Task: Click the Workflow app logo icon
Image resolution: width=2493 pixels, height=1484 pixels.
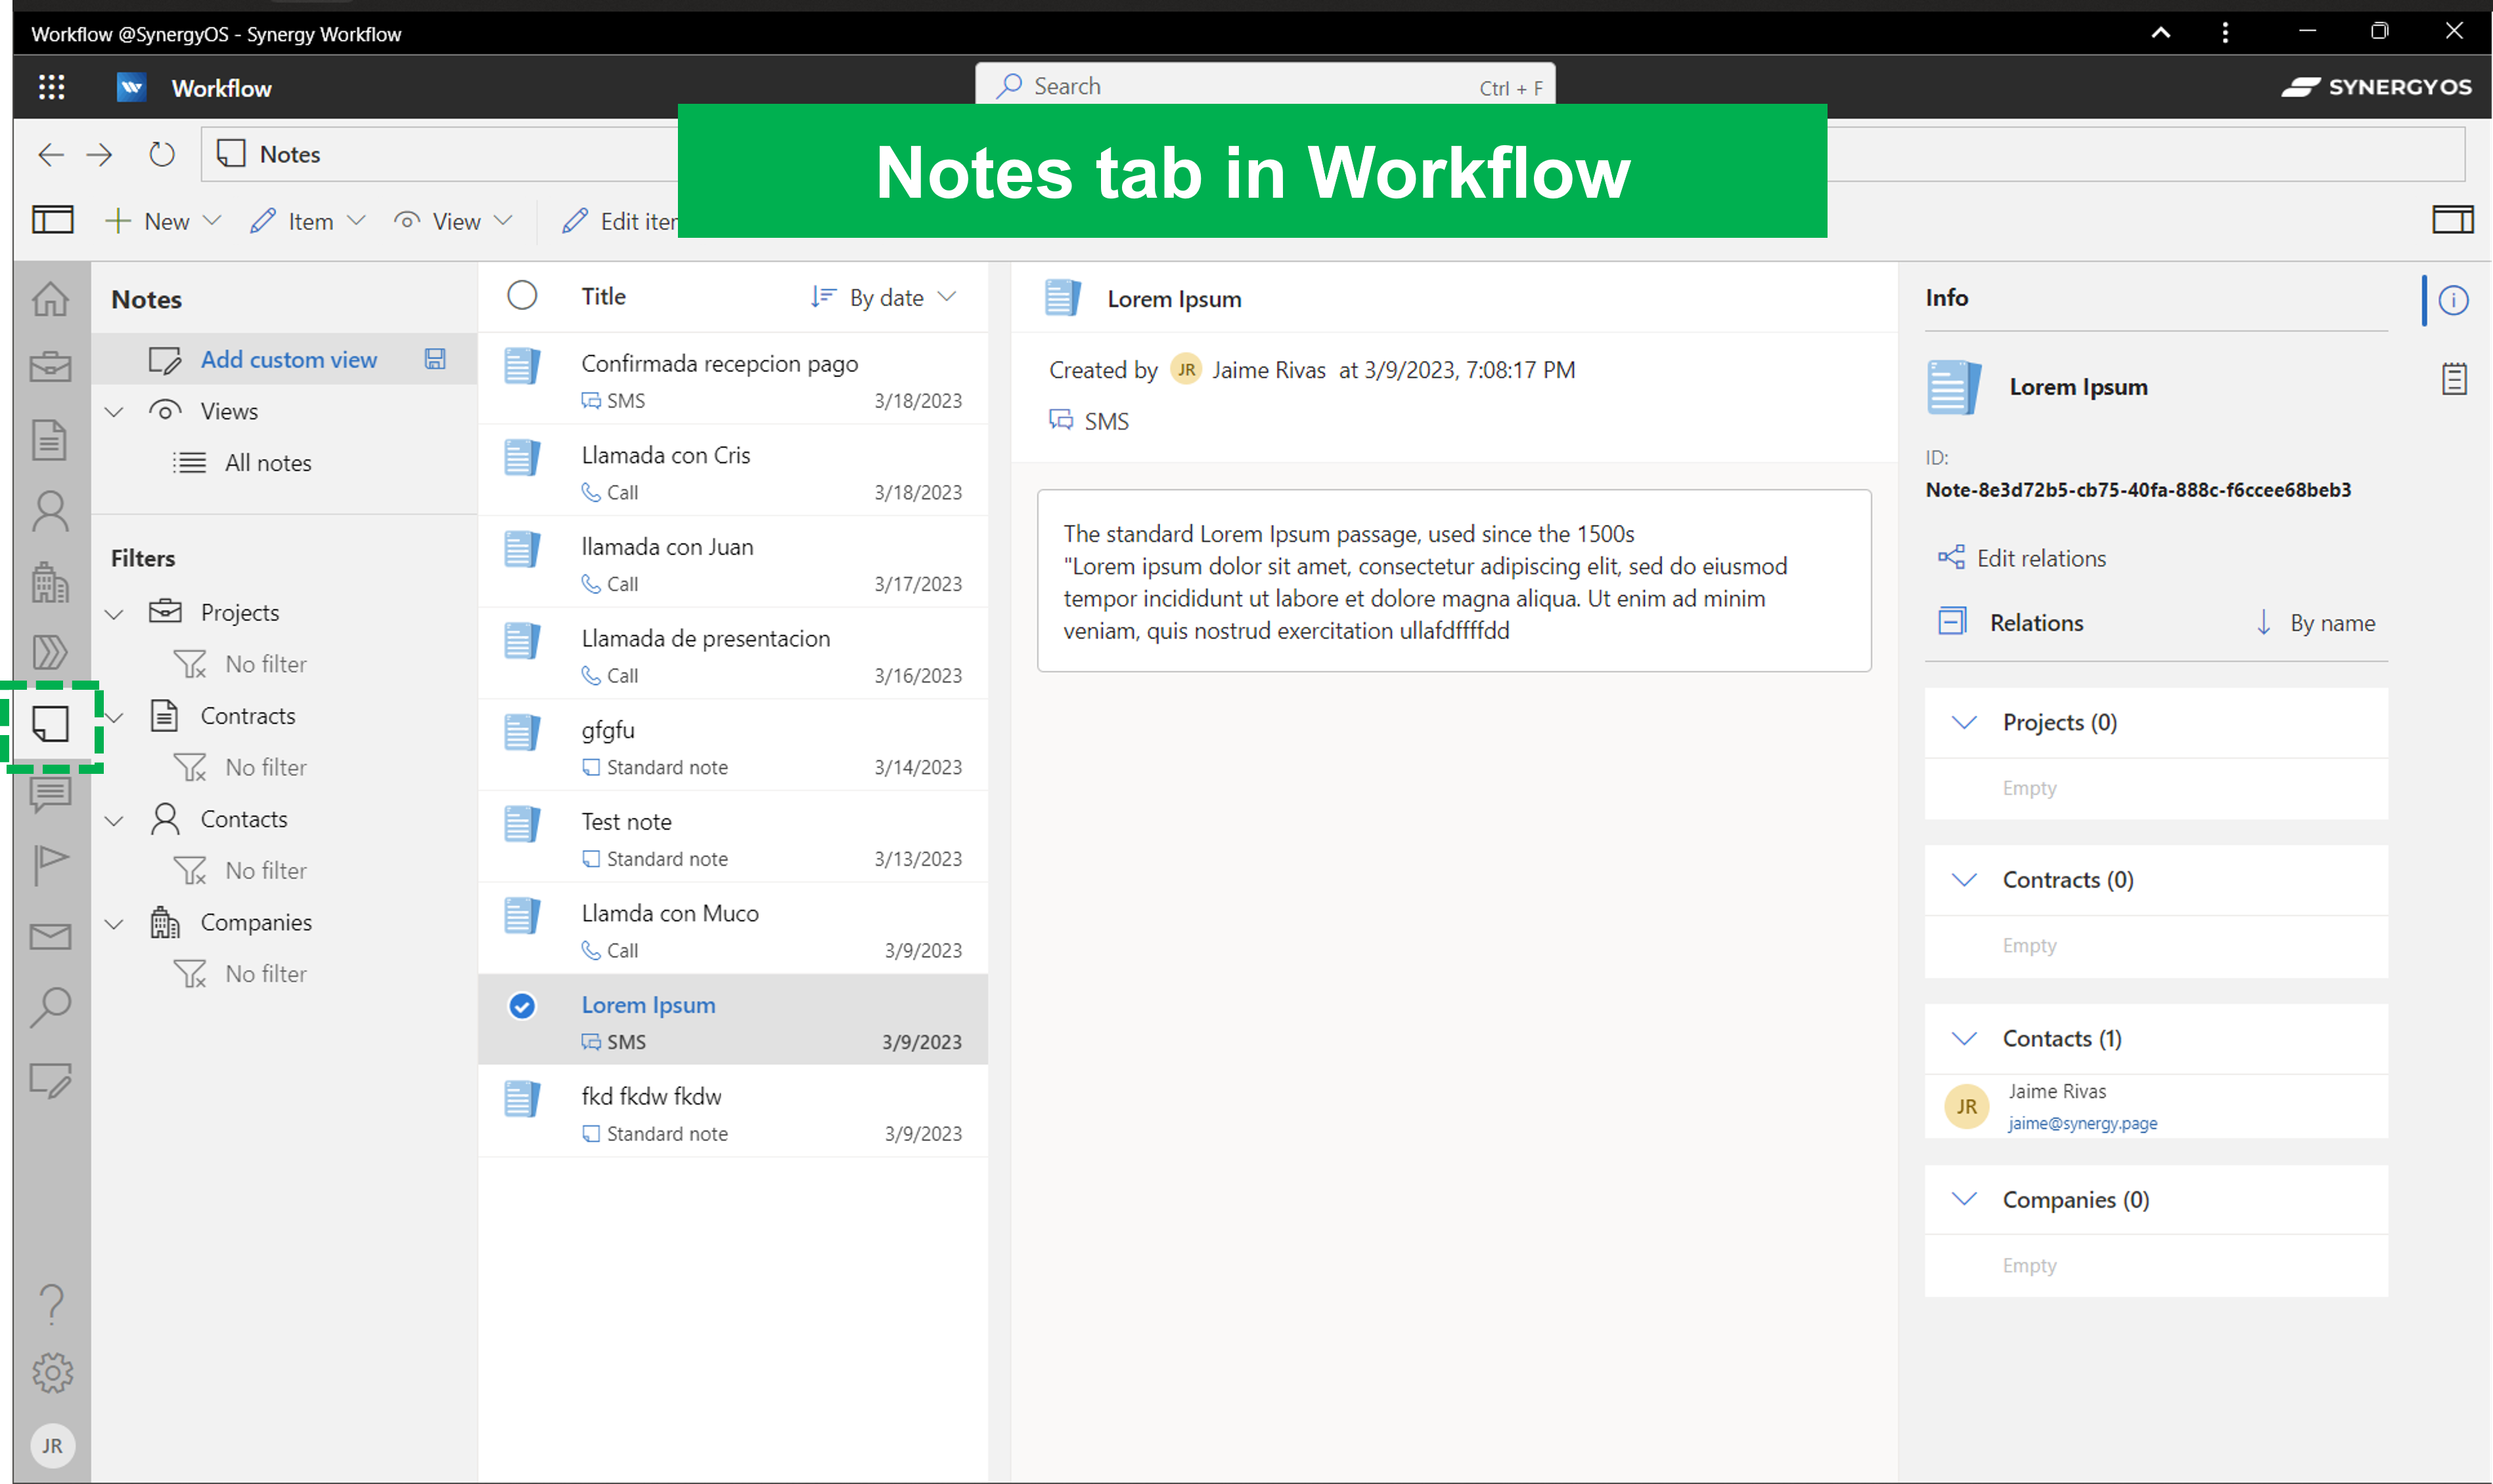Action: pyautogui.click(x=131, y=88)
